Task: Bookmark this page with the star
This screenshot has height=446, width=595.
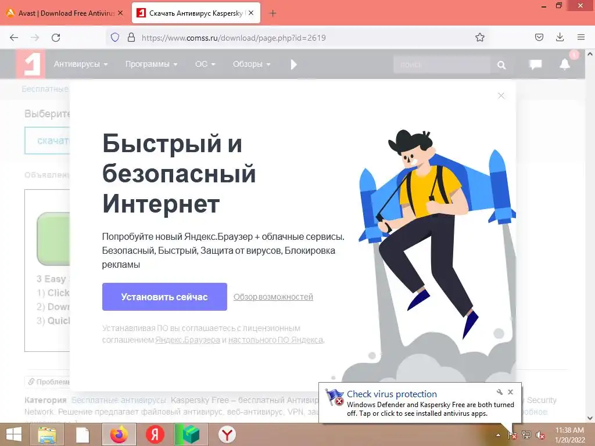Action: [x=479, y=37]
